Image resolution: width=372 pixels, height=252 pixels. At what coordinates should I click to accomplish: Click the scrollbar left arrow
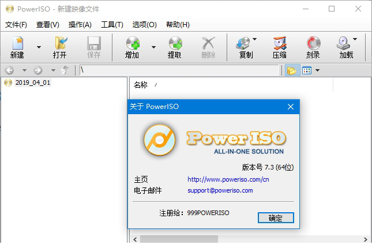[x=135, y=239]
